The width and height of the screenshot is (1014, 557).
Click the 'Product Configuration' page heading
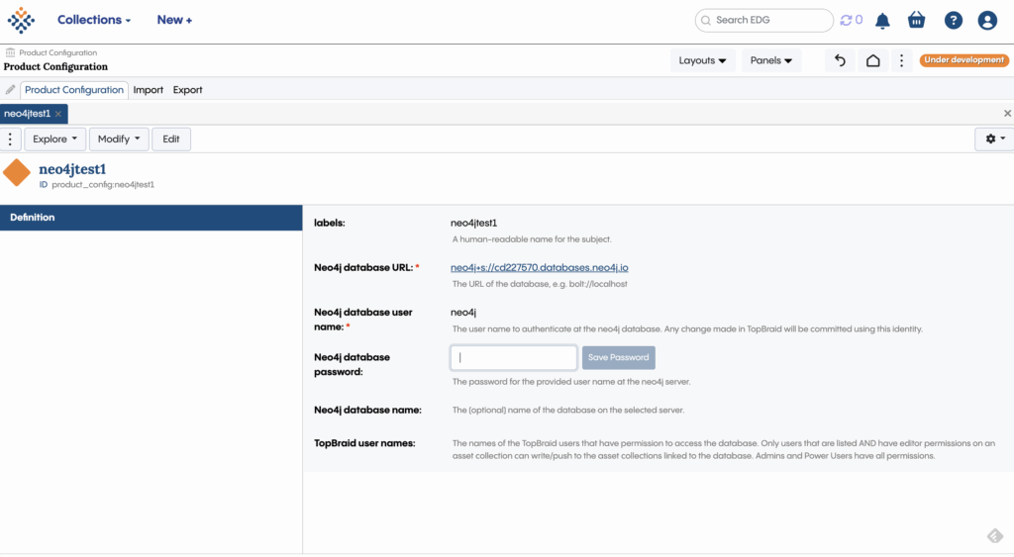[55, 66]
